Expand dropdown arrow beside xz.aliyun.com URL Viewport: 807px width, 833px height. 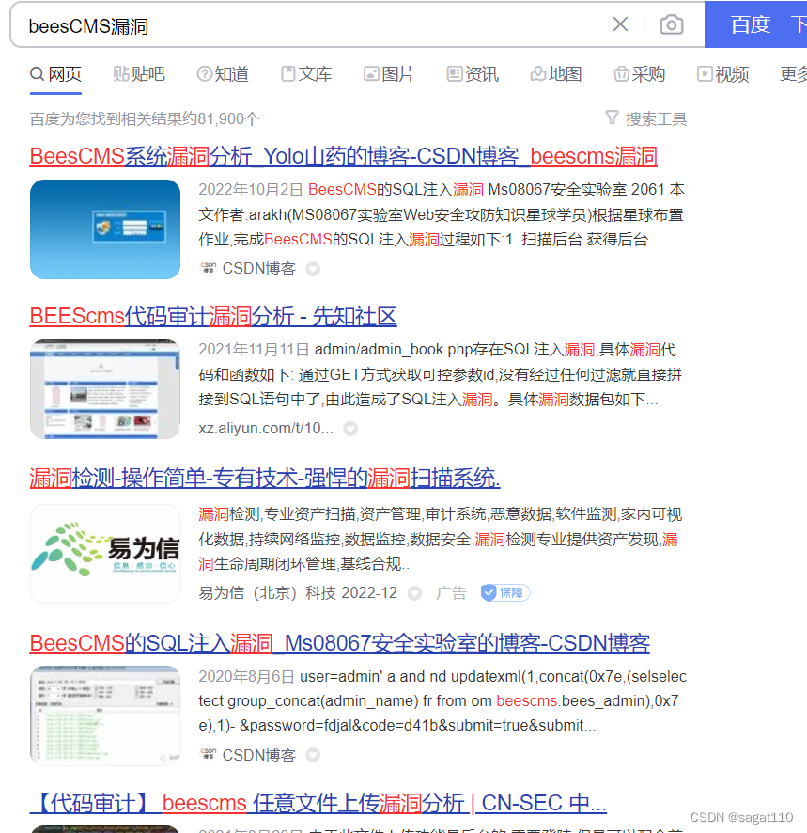(350, 429)
